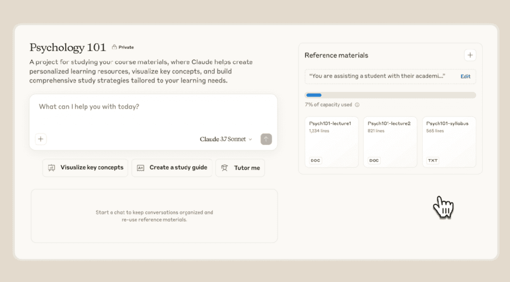Click the capacity used progress bar
The height and width of the screenshot is (282, 510).
click(x=390, y=95)
